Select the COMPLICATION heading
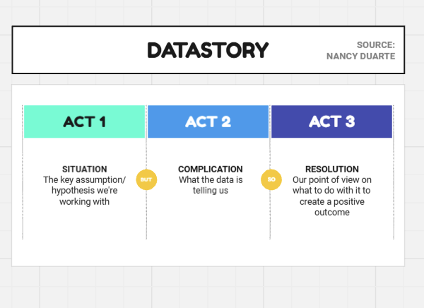Screen dimensions: 424x308 tap(211, 169)
